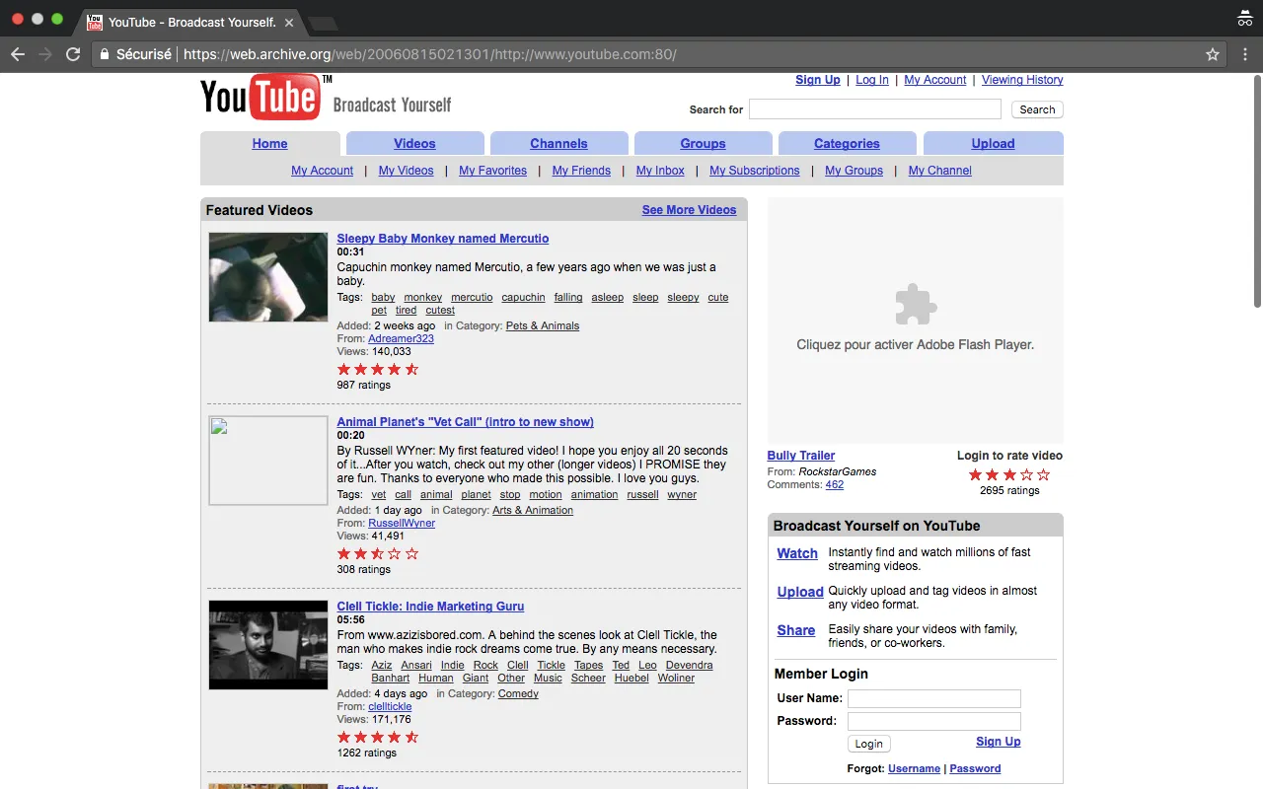Viewport: 1263px width, 789px height.
Task: Focus the User Name field
Action: (934, 699)
